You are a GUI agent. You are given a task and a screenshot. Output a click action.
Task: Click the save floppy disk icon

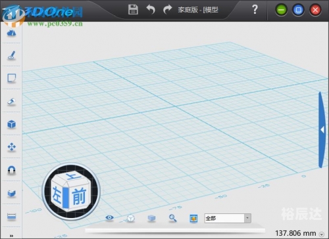133,10
